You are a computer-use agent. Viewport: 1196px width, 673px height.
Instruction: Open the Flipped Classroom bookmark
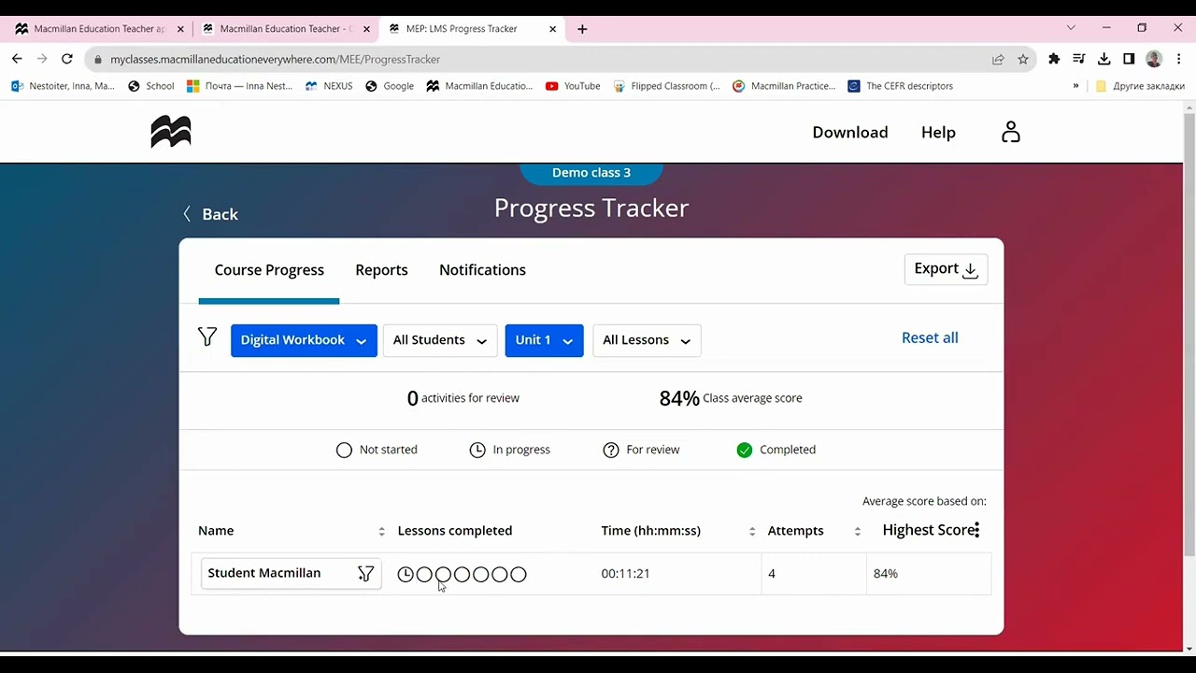click(666, 86)
